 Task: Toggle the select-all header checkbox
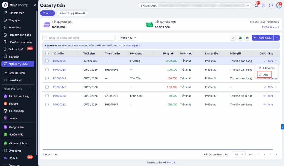(x=47, y=53)
